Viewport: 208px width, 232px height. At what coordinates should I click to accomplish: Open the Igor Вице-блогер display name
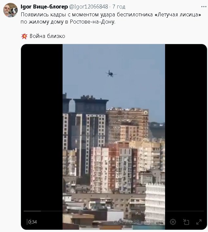[x=44, y=7]
